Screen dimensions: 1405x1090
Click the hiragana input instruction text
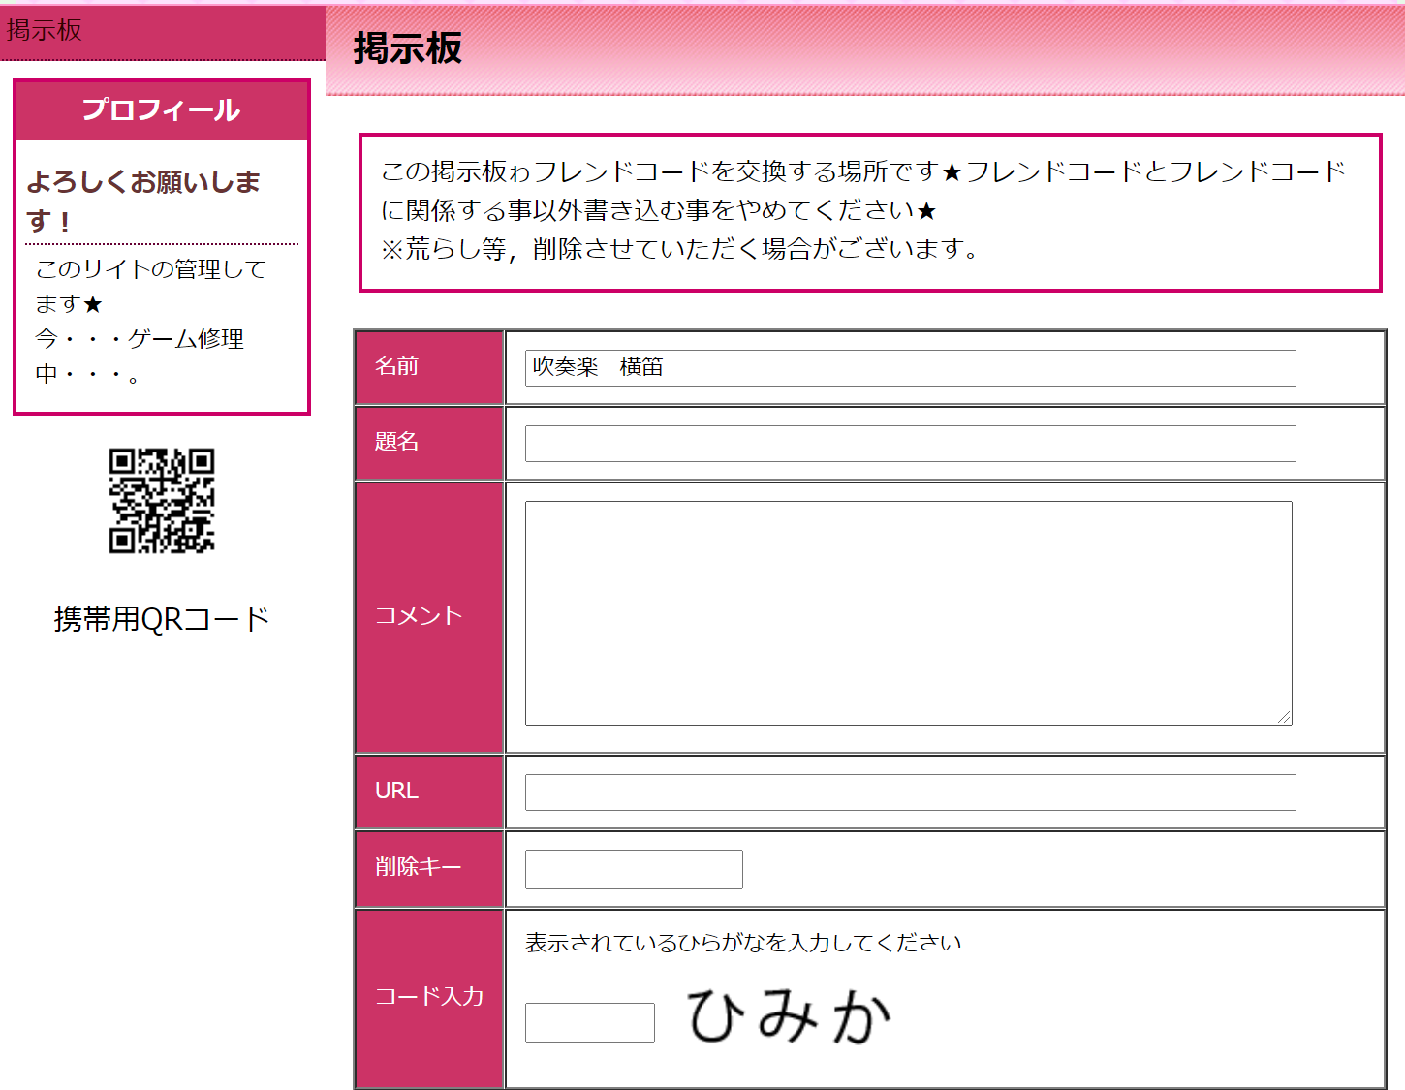(x=742, y=943)
